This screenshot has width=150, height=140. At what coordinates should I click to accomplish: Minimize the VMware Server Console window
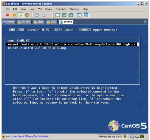[138, 4]
